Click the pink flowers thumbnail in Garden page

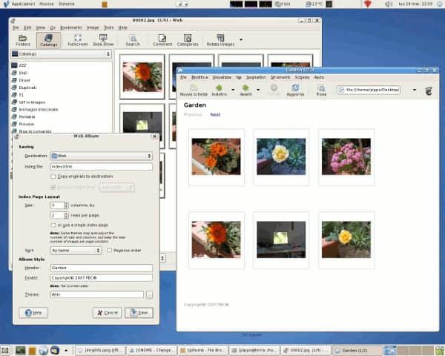pos(346,157)
